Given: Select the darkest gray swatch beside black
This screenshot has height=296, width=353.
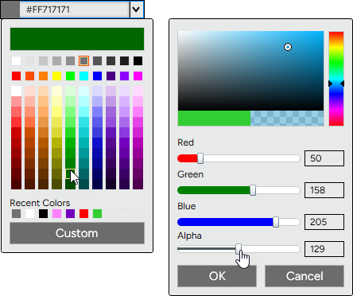Looking at the screenshot, I should (x=124, y=61).
